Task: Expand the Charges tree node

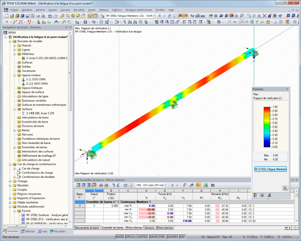Action: 10,181
